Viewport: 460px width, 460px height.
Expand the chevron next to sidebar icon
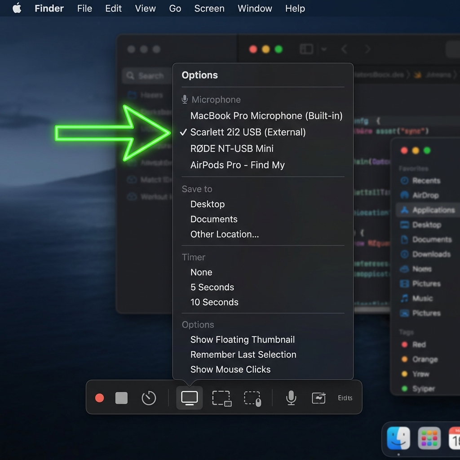(x=324, y=49)
